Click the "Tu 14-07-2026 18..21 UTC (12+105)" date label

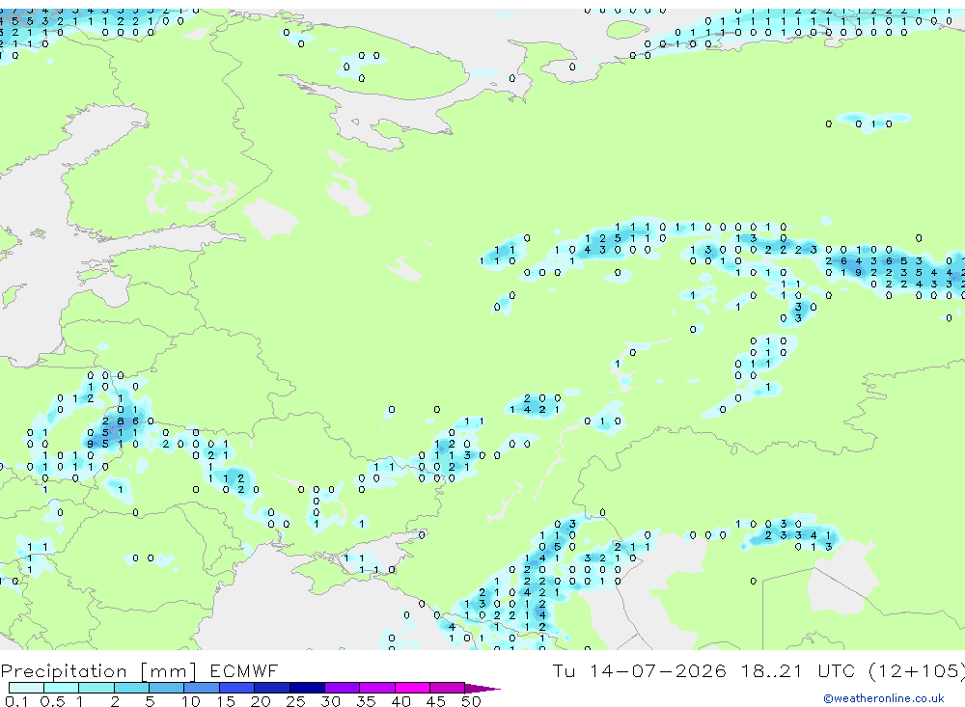pos(758,670)
